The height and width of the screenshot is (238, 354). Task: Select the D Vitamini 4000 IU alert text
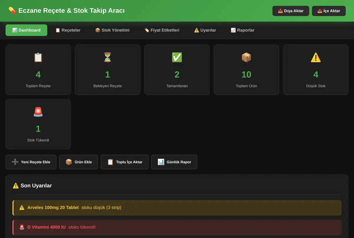pos(47,227)
